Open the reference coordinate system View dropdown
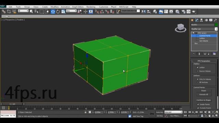 point(71,11)
